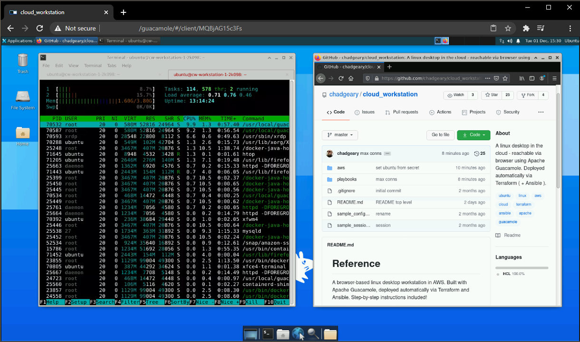The width and height of the screenshot is (580, 342).
Task: Open home file manager in dock
Action: [283, 334]
